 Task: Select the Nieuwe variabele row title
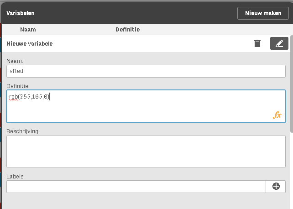(29, 44)
